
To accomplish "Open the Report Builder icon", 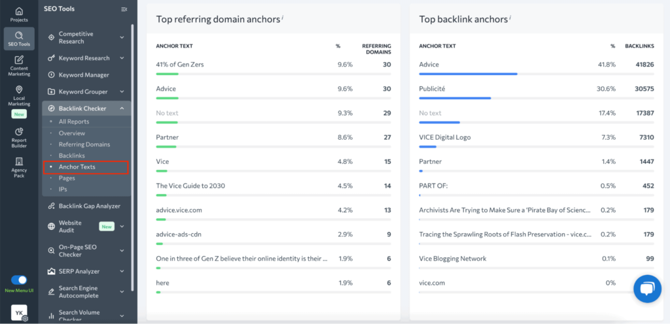I will pos(19,131).
